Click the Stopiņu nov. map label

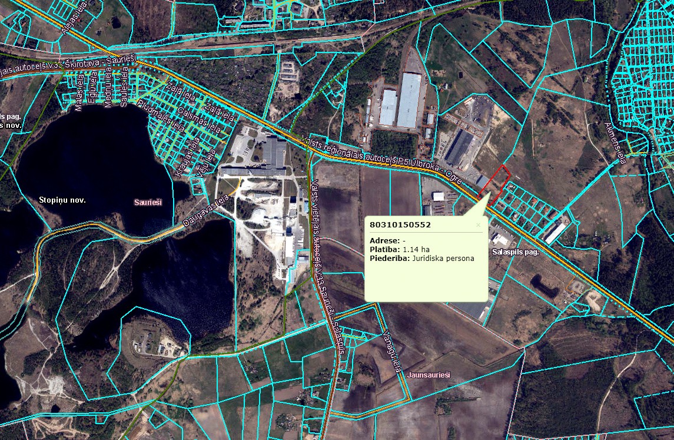point(62,200)
